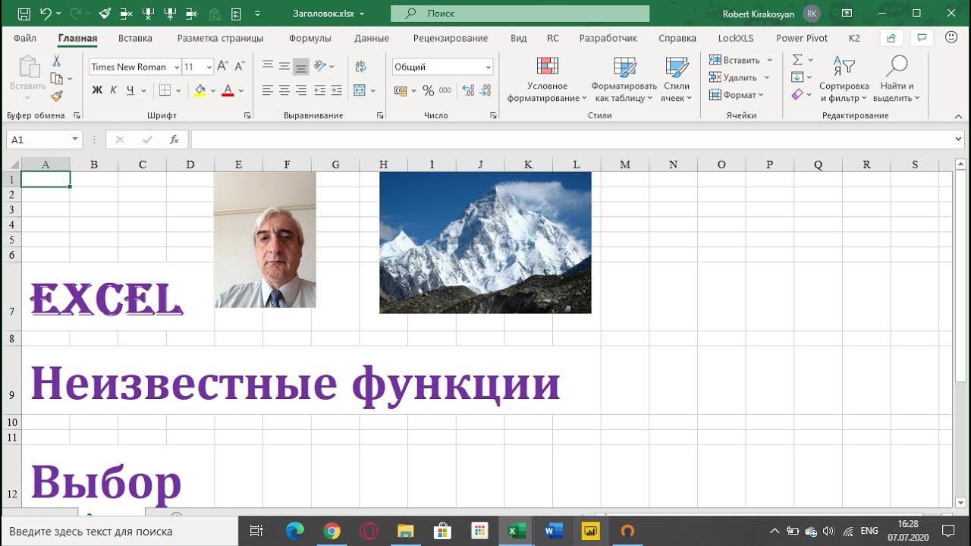The image size is (971, 546).
Task: Align text to the top of cell
Action: [268, 66]
